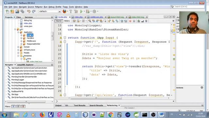Open the Test Results bottom tab
The width and height of the screenshot is (209, 118).
tap(80, 106)
